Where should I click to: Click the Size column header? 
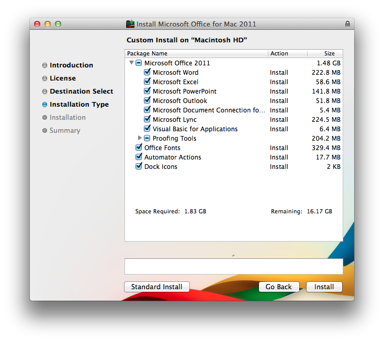325,53
